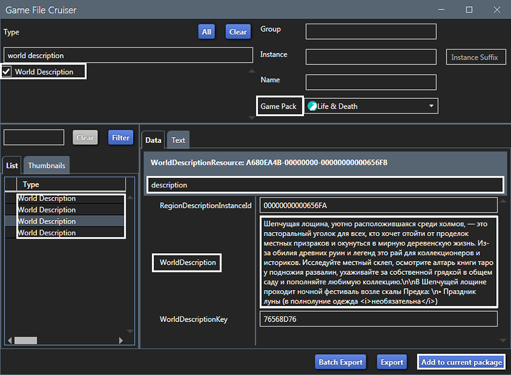The height and width of the screenshot is (375, 511).
Task: Uncheck the World Description type checkbox
Action: [7, 72]
